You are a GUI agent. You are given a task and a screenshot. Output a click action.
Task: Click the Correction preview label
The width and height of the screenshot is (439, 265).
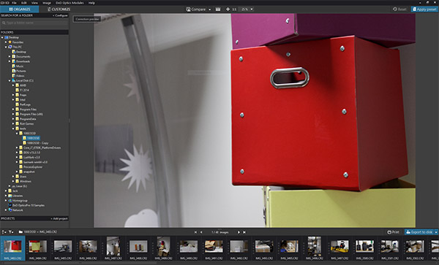[87, 19]
